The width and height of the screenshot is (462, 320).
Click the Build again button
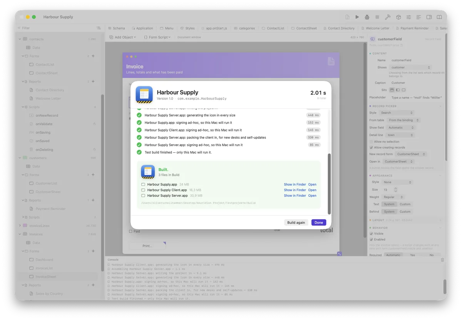tap(296, 222)
